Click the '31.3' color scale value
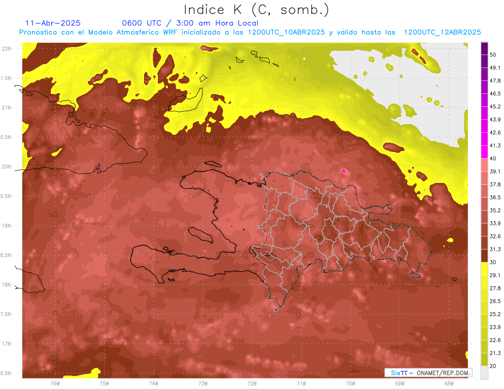The image size is (504, 389). [x=495, y=249]
